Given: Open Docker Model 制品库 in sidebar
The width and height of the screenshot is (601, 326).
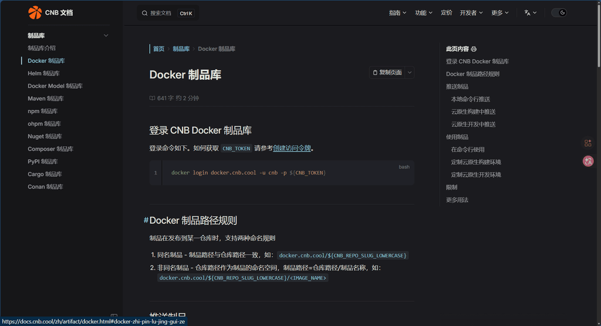Looking at the screenshot, I should click(55, 86).
